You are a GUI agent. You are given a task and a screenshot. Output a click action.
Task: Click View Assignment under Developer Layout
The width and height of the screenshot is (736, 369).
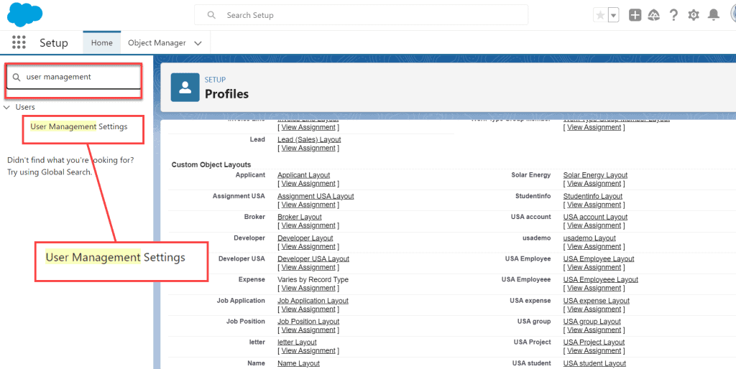[308, 247]
